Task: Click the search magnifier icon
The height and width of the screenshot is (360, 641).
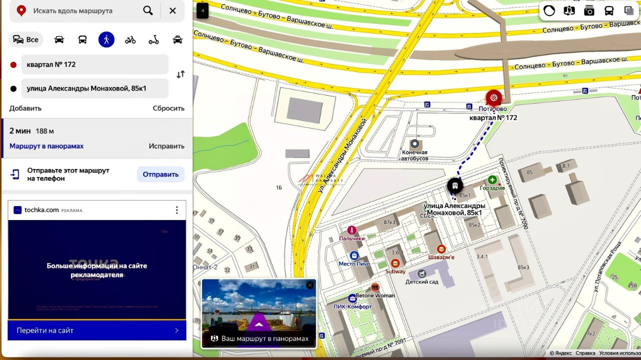Action: tap(148, 10)
